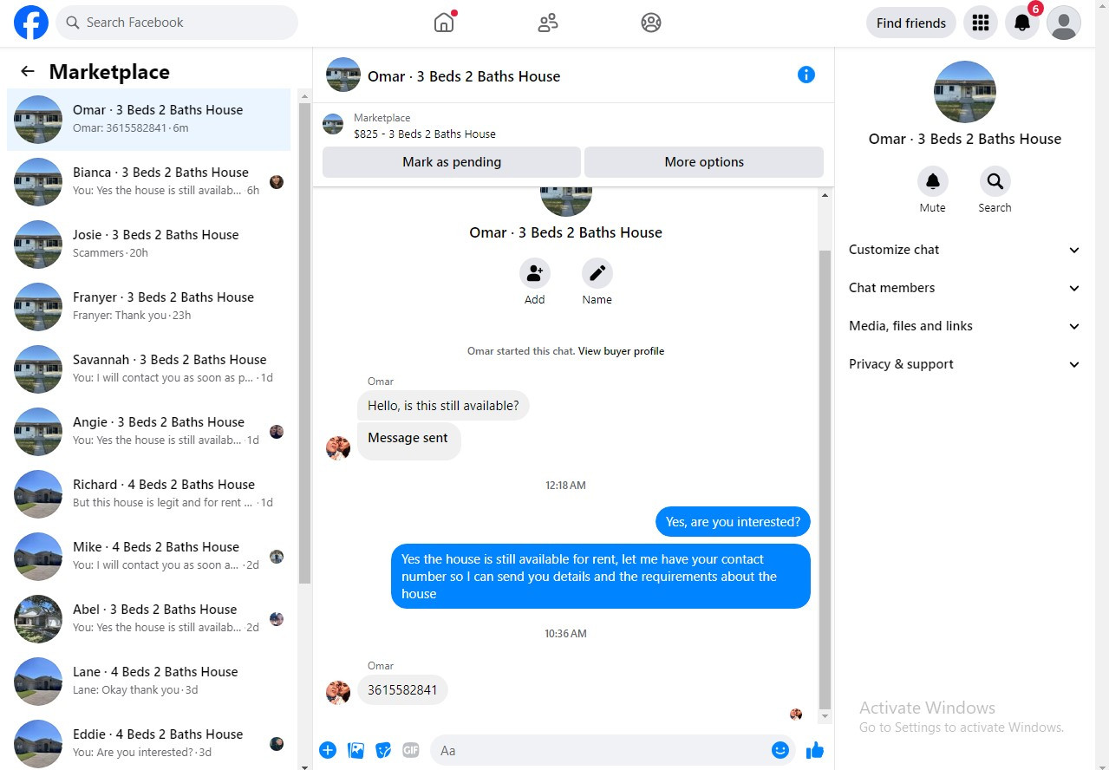
Task: Click the Facebook logo icon
Action: click(x=31, y=23)
